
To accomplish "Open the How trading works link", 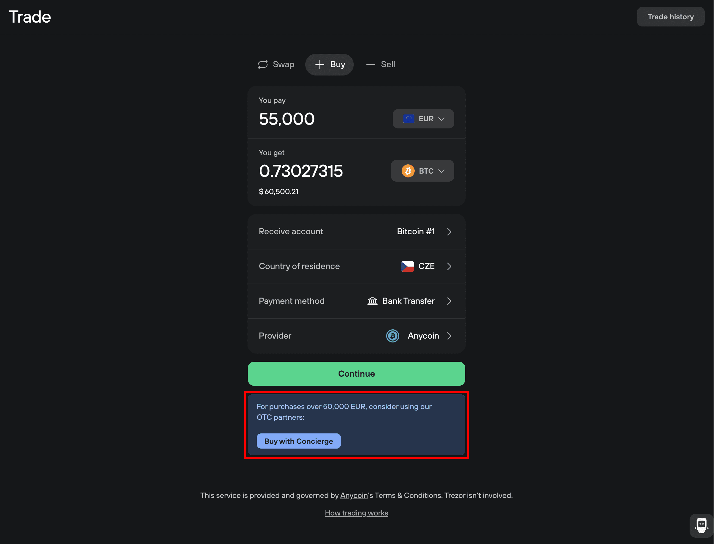I will tap(356, 513).
